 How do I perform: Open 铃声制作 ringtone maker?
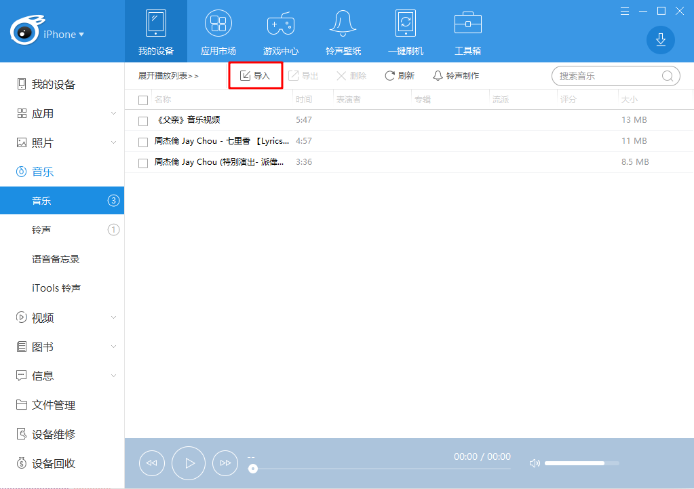[x=456, y=76]
